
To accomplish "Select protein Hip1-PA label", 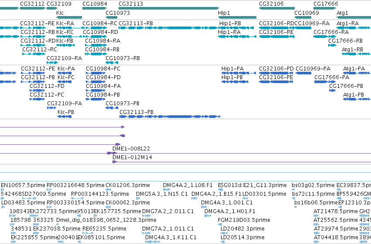I will [x=232, y=69].
